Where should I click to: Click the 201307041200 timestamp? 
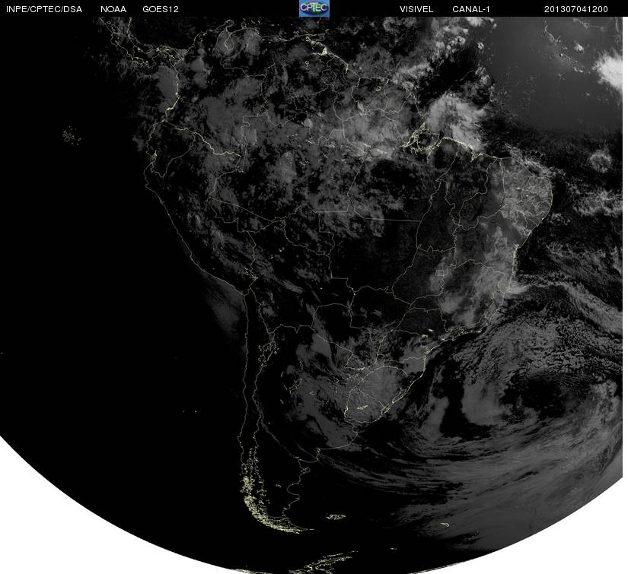pyautogui.click(x=576, y=9)
